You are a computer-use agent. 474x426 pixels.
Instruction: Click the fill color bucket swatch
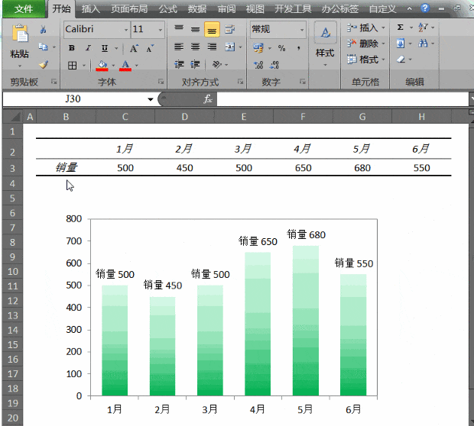[102, 66]
